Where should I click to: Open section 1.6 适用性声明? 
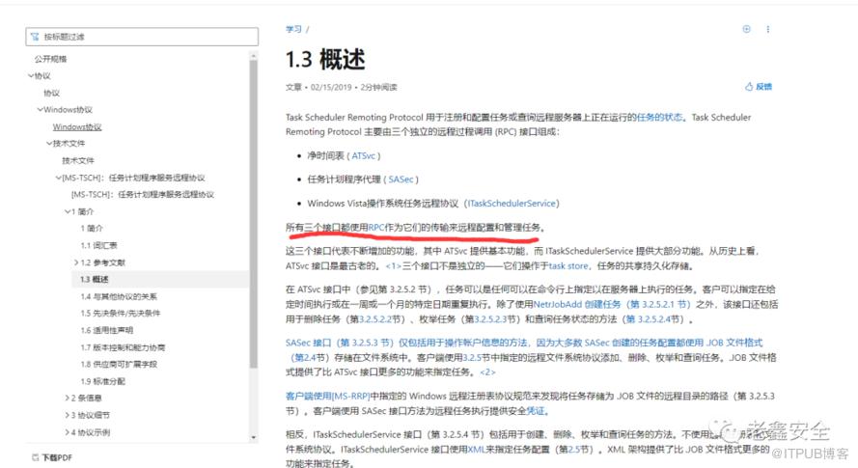(x=107, y=330)
